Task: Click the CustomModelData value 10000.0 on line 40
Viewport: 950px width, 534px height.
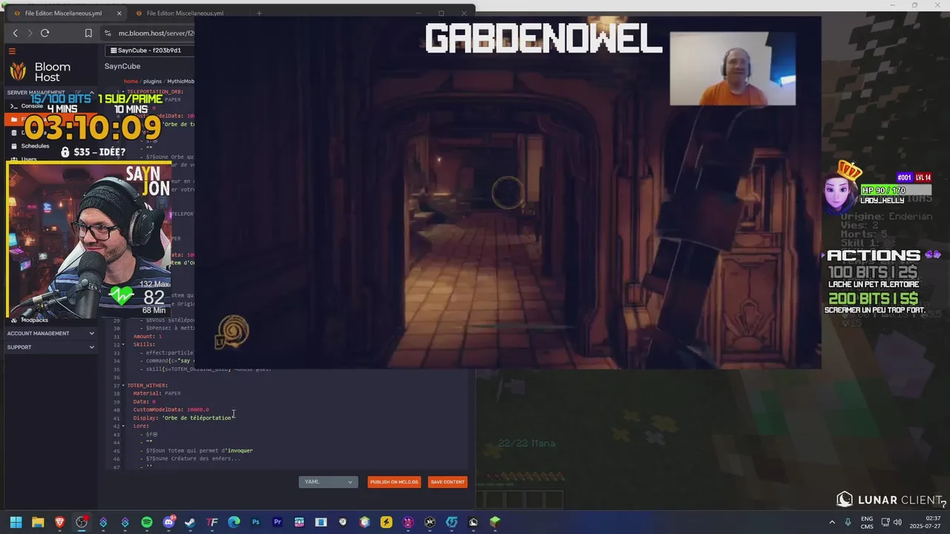Action: 197,409
